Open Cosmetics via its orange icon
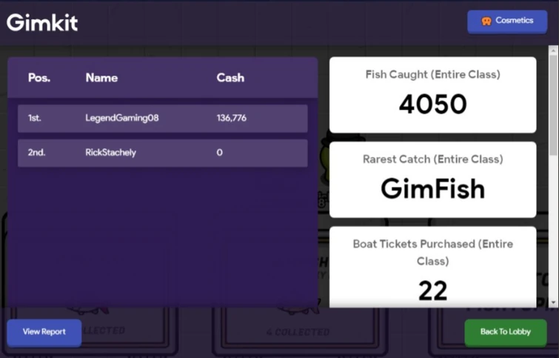 coord(486,21)
